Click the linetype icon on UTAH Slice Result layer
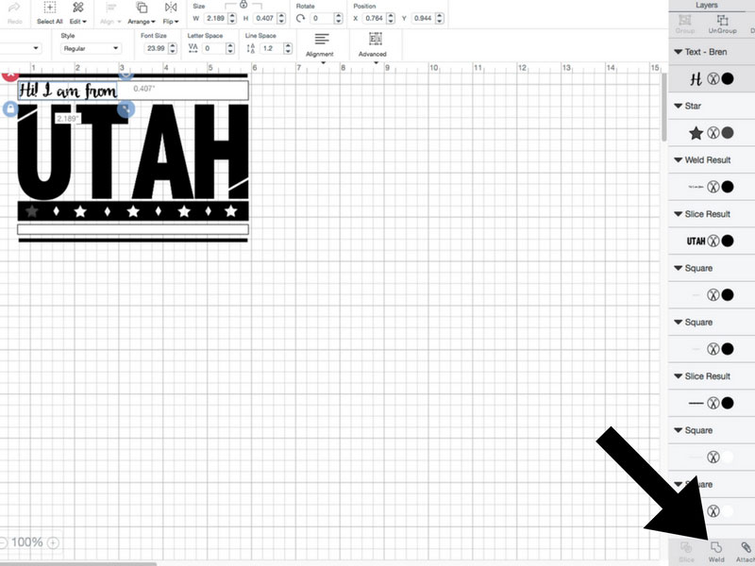Screen dimensions: 755x566 tap(713, 241)
